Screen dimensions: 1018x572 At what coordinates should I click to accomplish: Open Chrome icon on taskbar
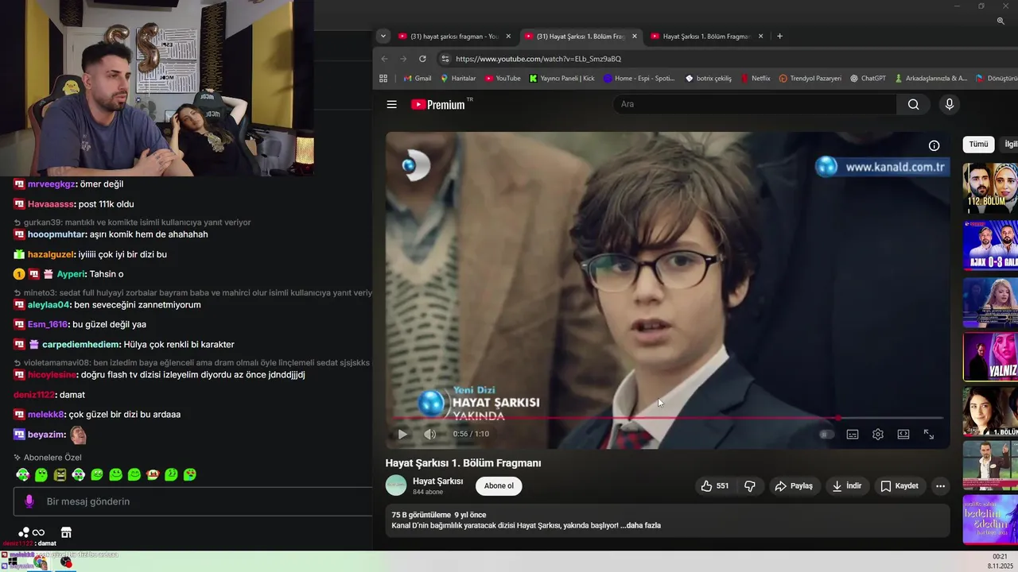coord(40,562)
